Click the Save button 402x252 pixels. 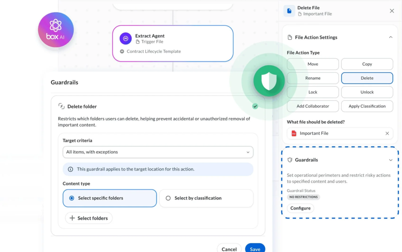[255, 248]
